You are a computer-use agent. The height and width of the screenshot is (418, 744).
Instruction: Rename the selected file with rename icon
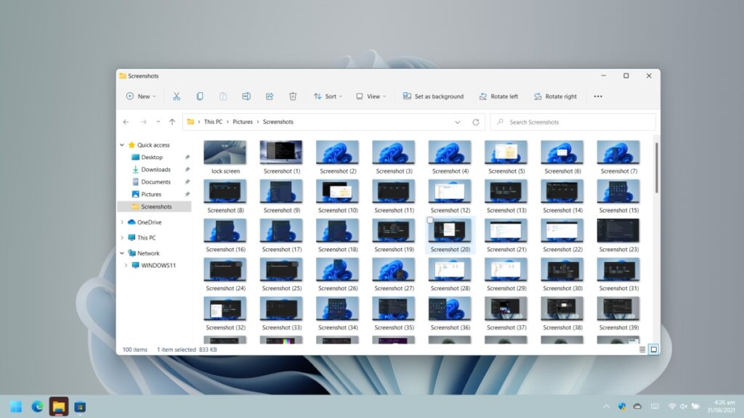246,96
